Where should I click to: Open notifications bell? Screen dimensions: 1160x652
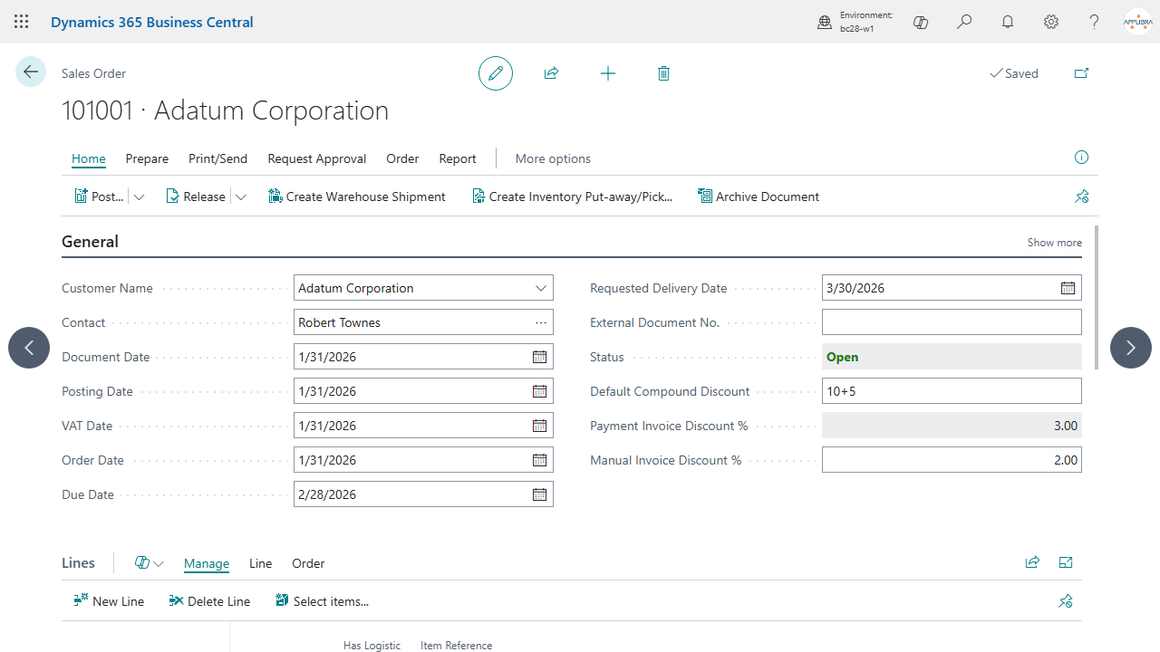click(1008, 22)
